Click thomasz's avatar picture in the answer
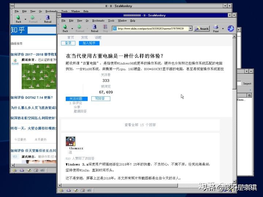This screenshot has height=197, width=263. [x=70, y=141]
